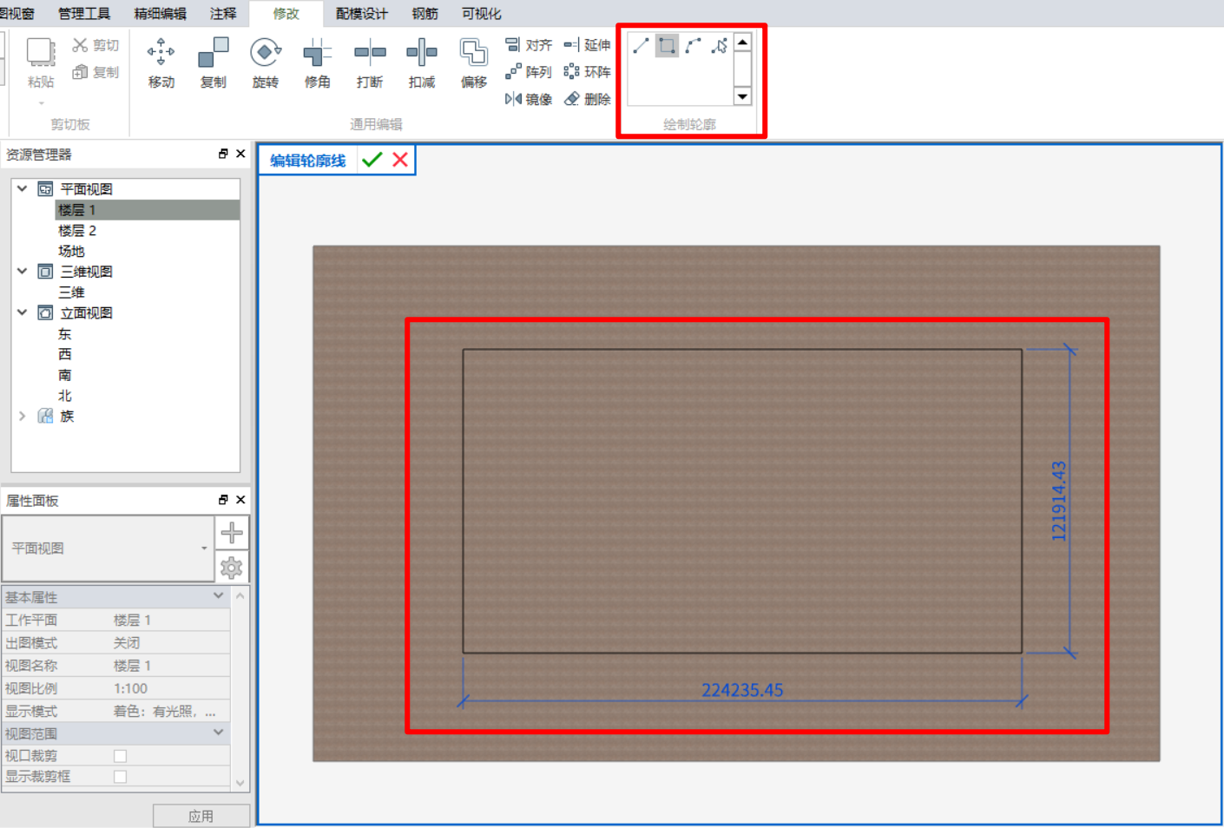Image resolution: width=1224 pixels, height=828 pixels.
Task: Open the 修改 tab
Action: tap(286, 14)
